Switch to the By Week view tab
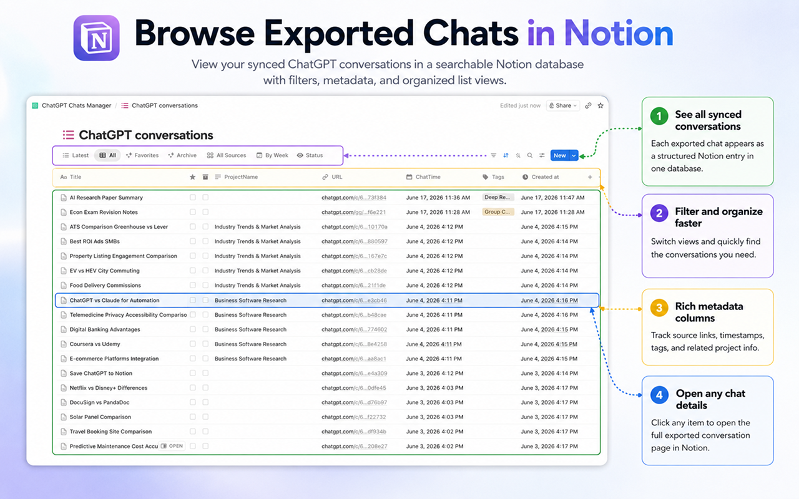The image size is (799, 499). (272, 155)
